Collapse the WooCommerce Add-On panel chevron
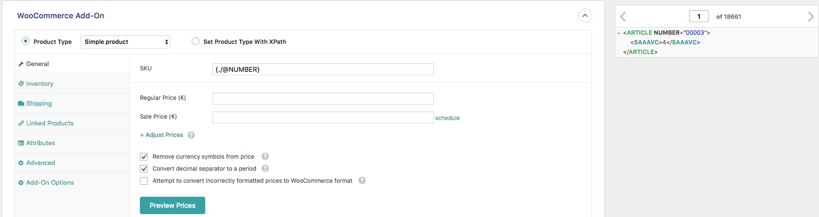This screenshot has height=217, width=819. pos(585,15)
